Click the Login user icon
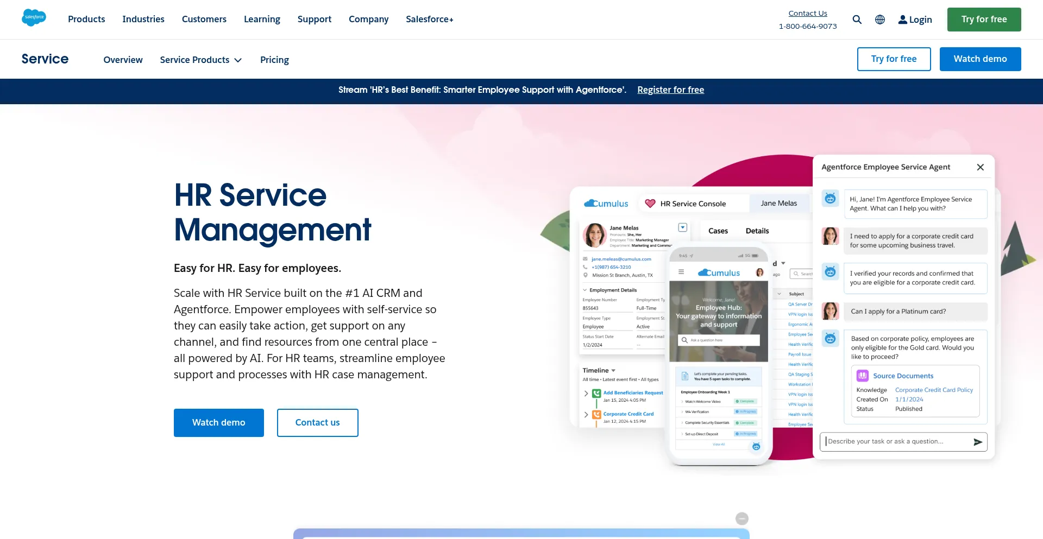 902,20
